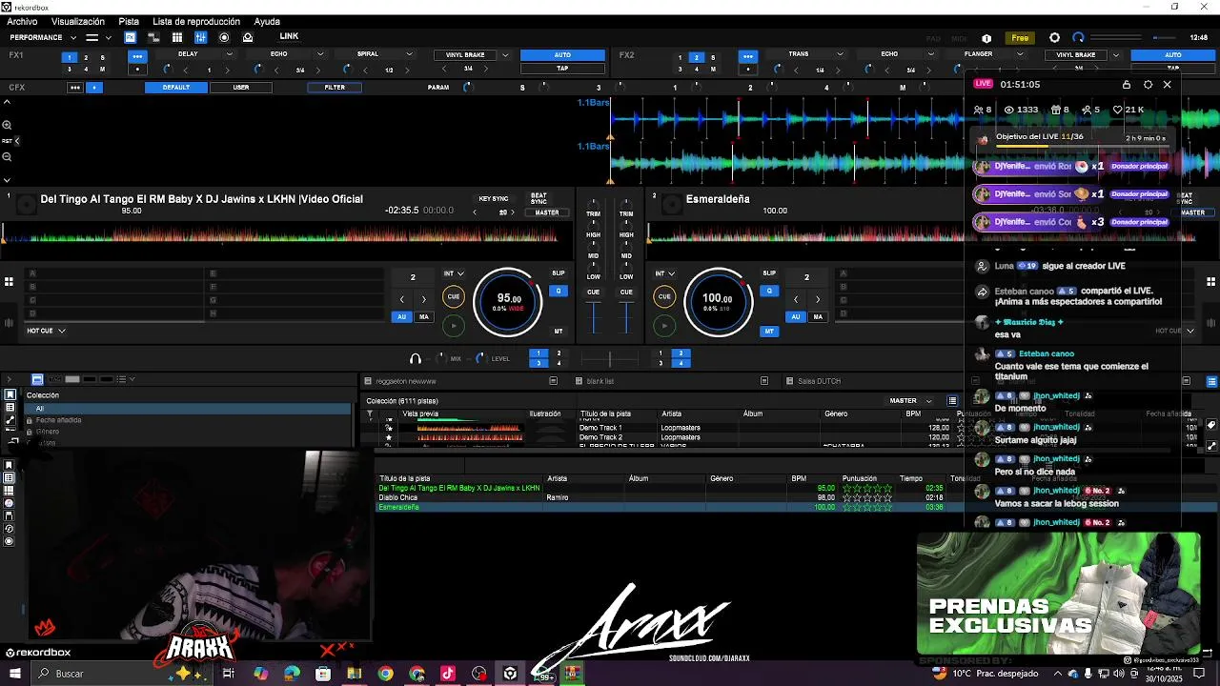This screenshot has width=1220, height=686.
Task: Open the PERFORMANCE mode dropdown
Action: 43,38
